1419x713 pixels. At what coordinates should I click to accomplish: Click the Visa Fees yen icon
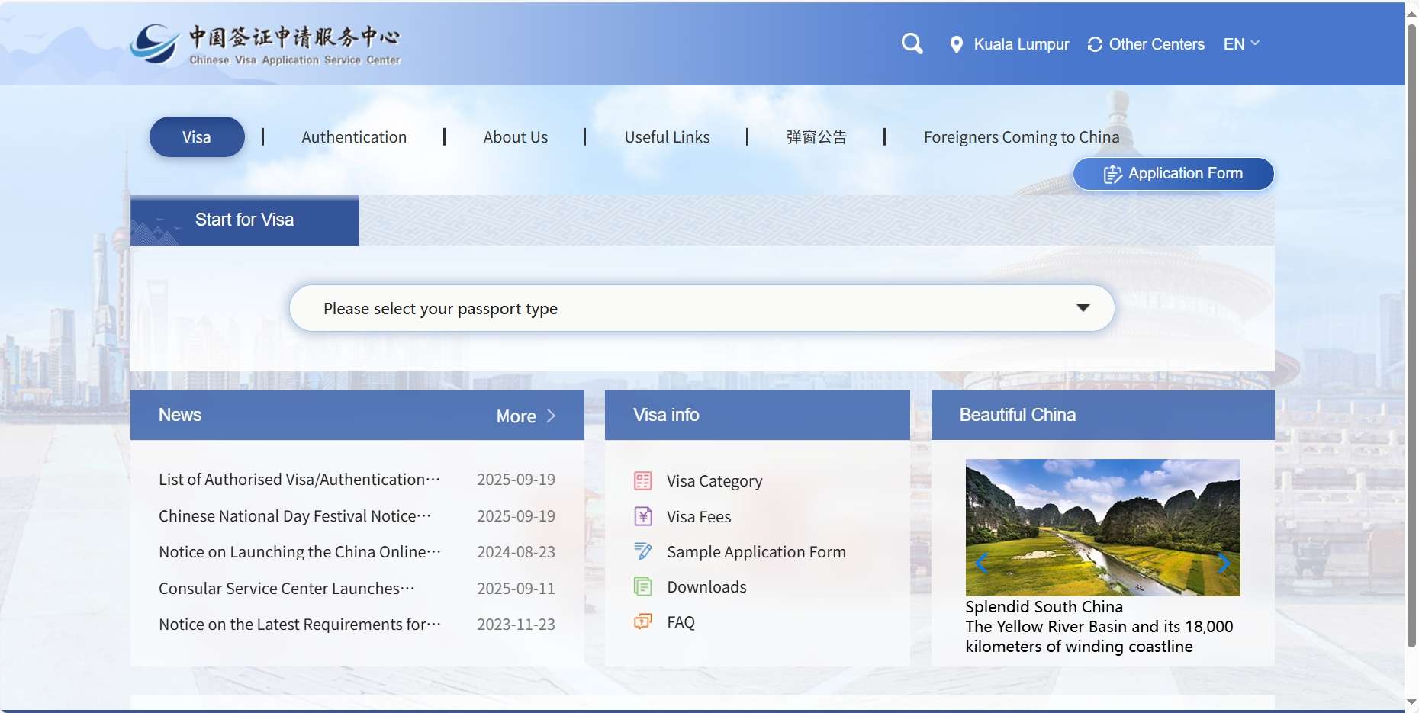[643, 517]
